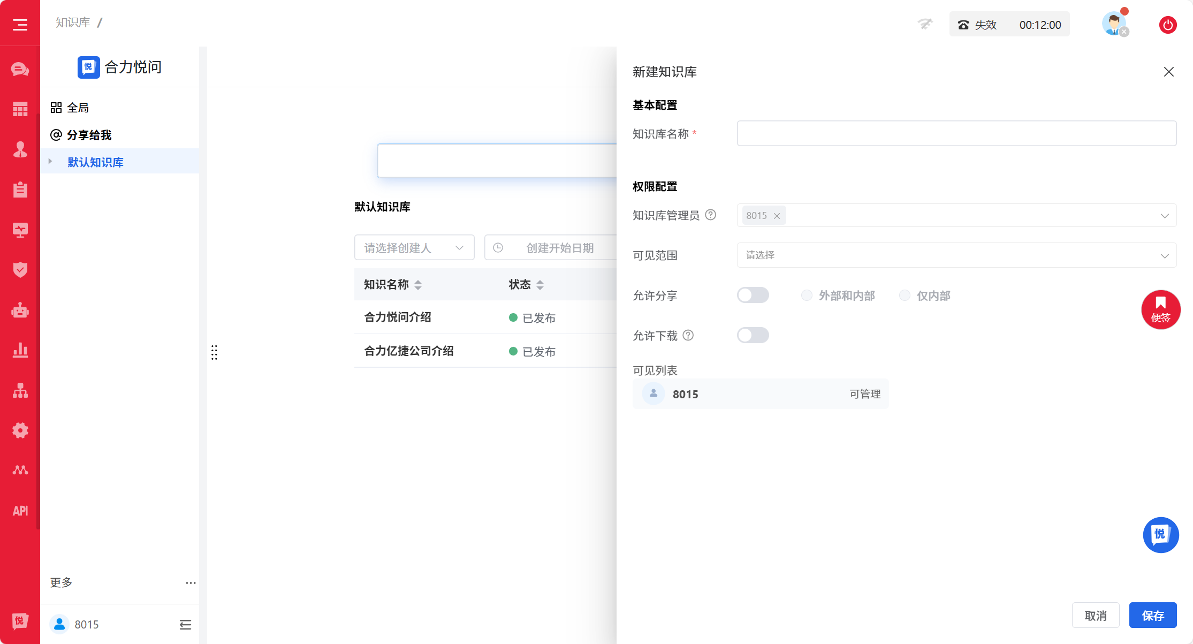Open the gear settings icon in sidebar
Image resolution: width=1193 pixels, height=644 pixels.
[x=20, y=430]
